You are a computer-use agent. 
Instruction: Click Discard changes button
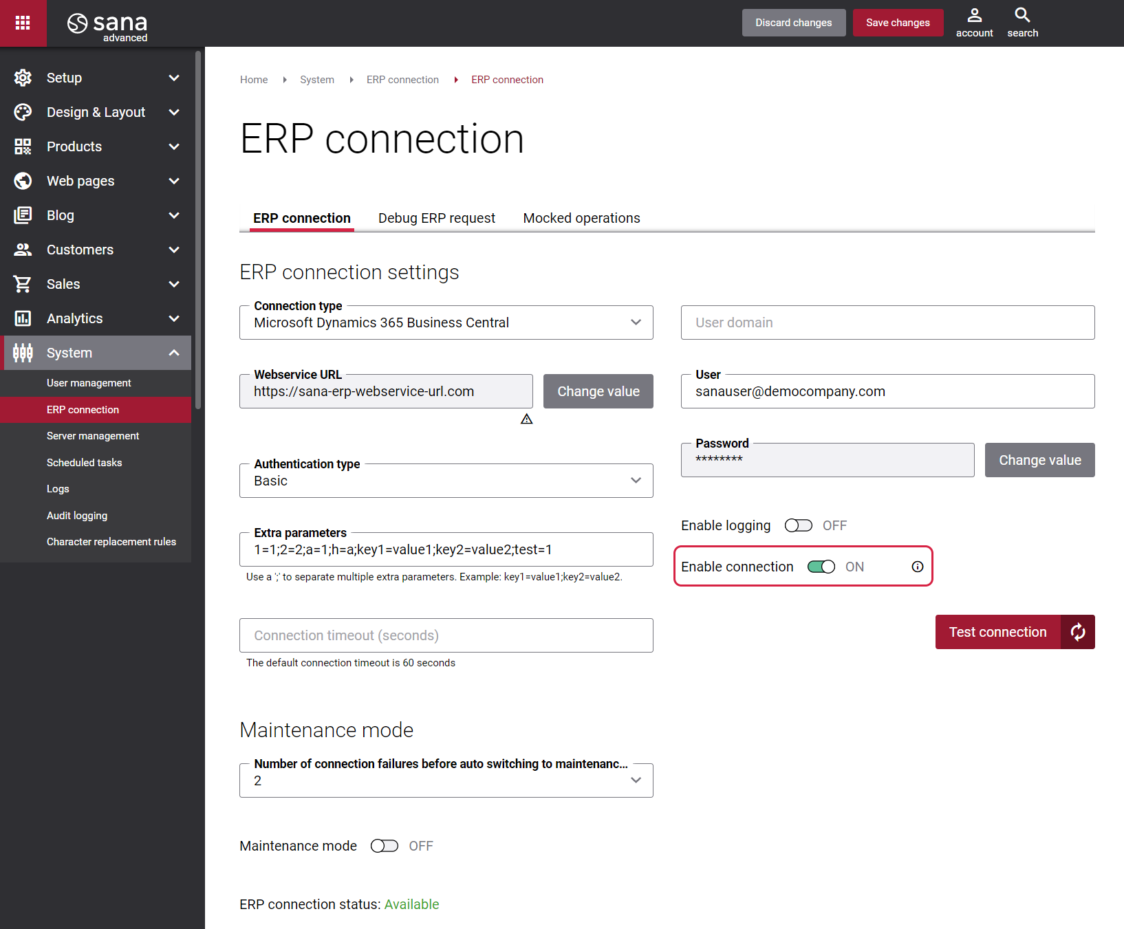pyautogui.click(x=794, y=23)
